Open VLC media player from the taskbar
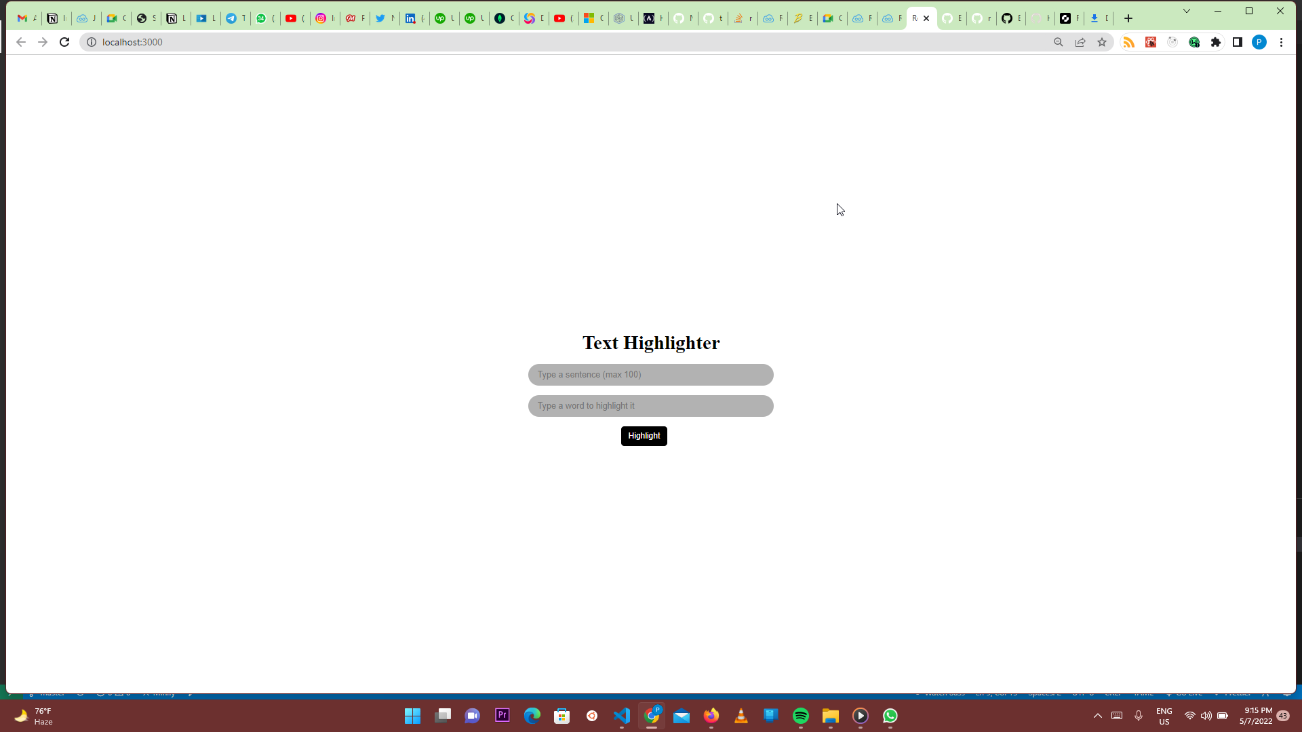 click(x=741, y=715)
